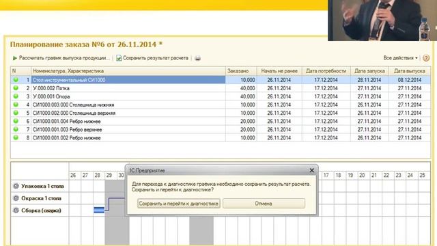Click the green status icon of row 3
The height and width of the screenshot is (246, 437).
tap(16, 96)
